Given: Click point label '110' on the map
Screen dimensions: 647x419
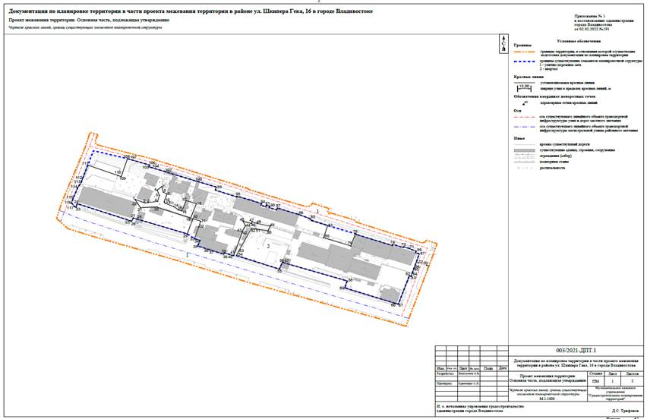Looking at the screenshot, I should click(x=118, y=172).
